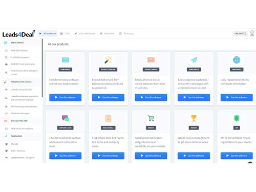Click the Extract Emails badge label
The width and height of the screenshot is (256, 192).
[151, 70]
